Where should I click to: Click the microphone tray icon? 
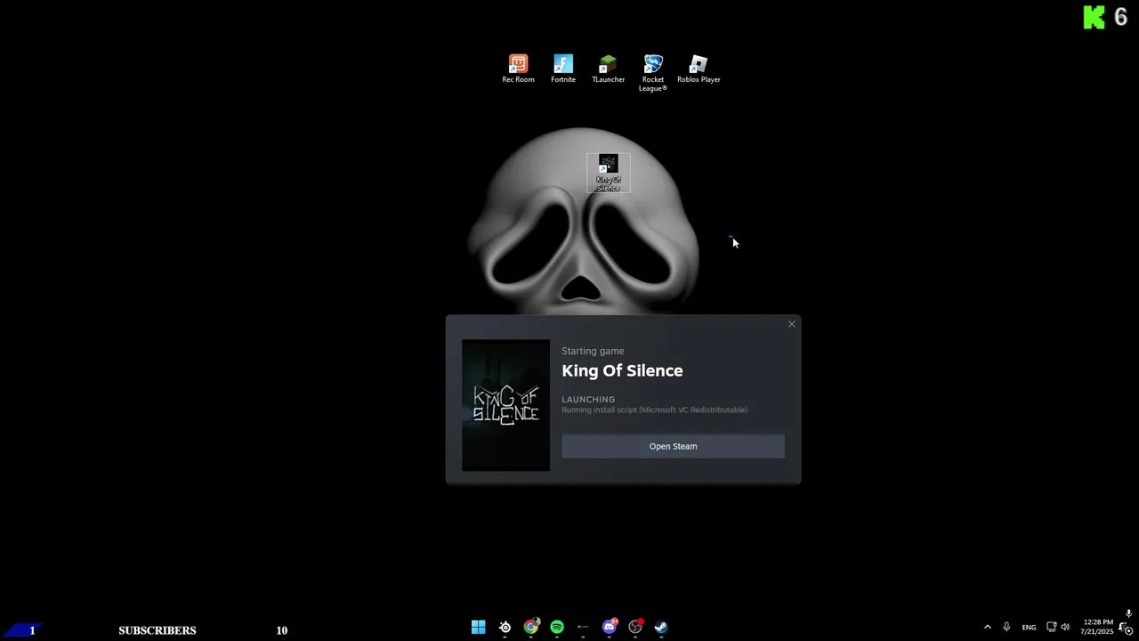click(1006, 627)
